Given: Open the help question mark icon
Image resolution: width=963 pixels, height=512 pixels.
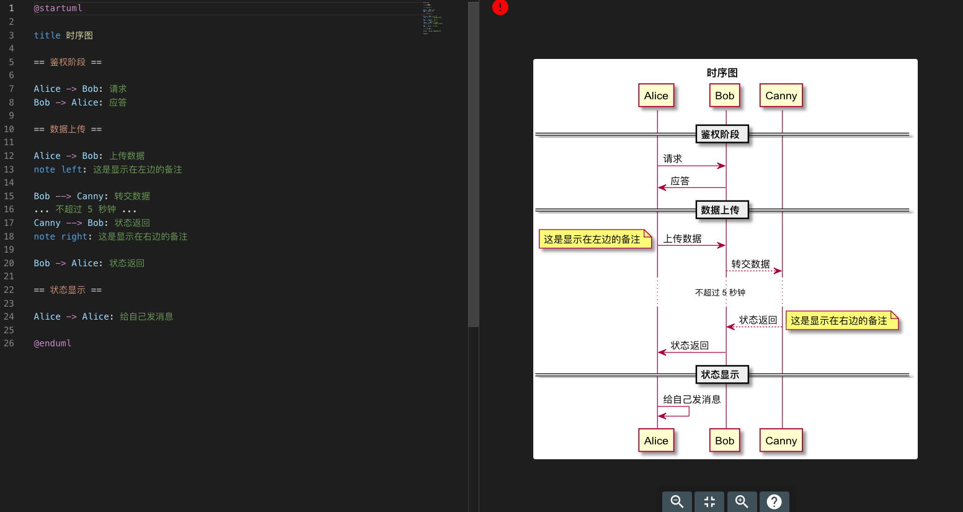Looking at the screenshot, I should (774, 501).
